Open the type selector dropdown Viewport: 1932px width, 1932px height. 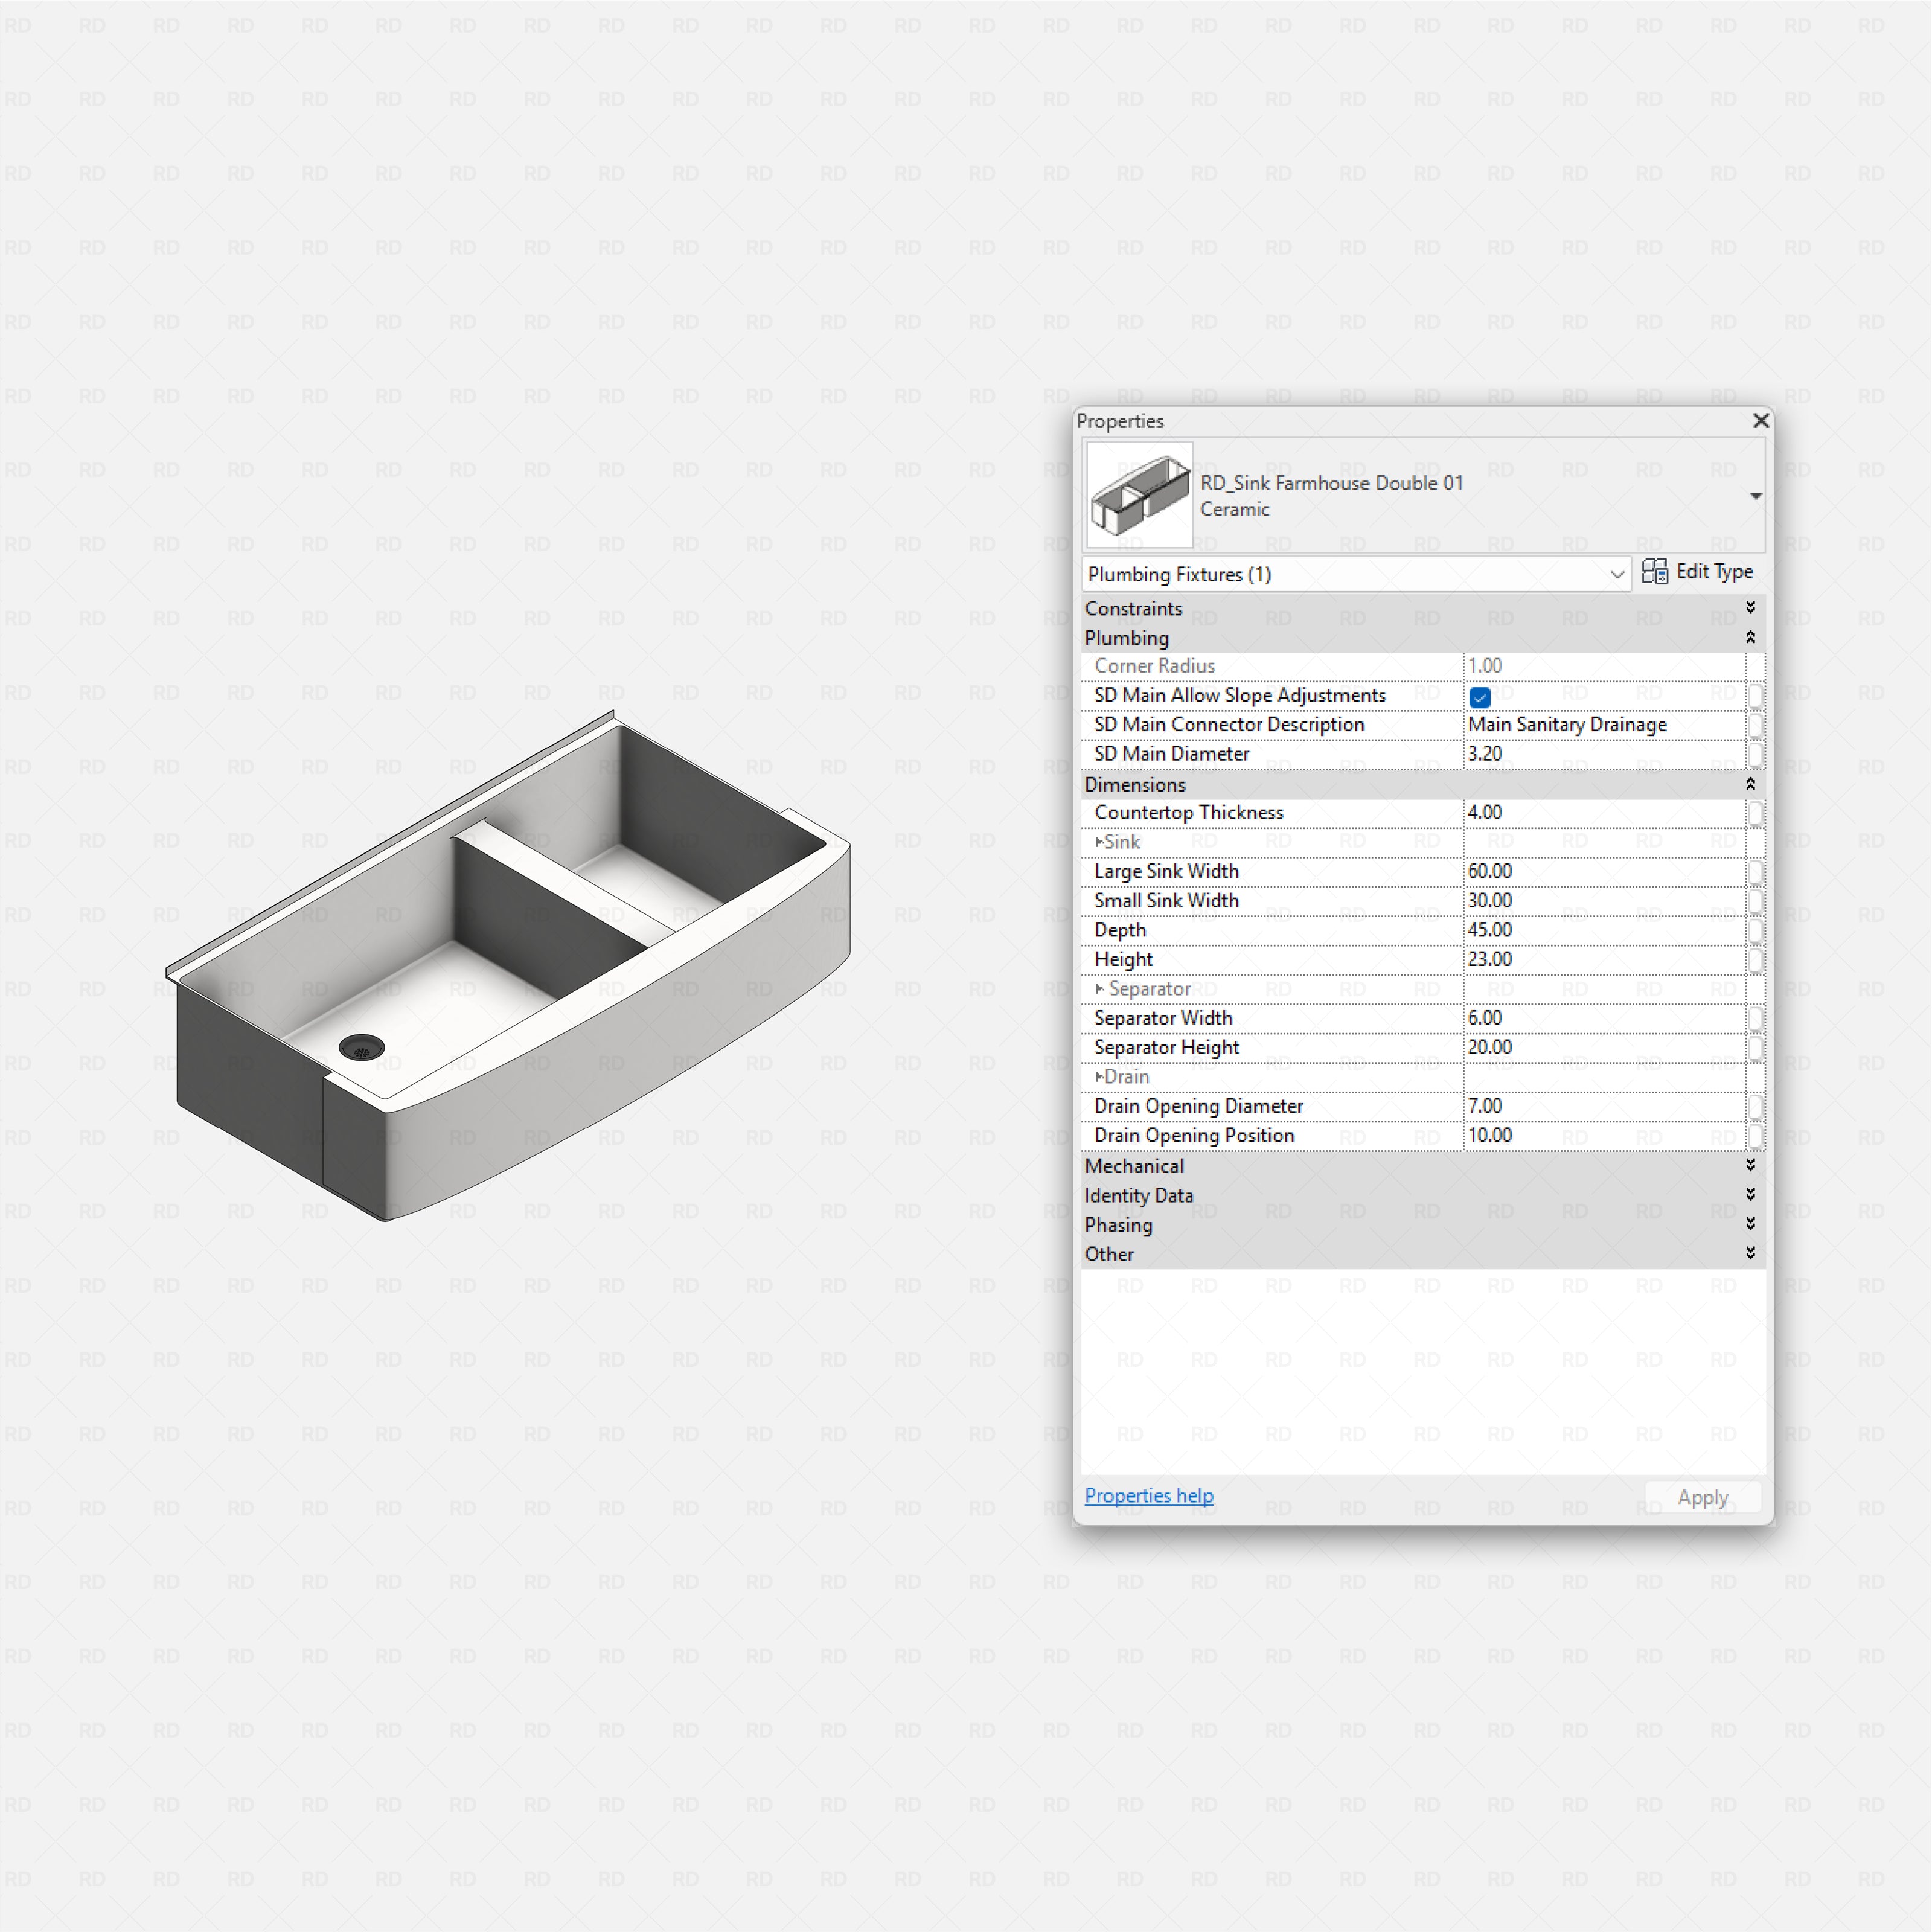pyautogui.click(x=1757, y=495)
